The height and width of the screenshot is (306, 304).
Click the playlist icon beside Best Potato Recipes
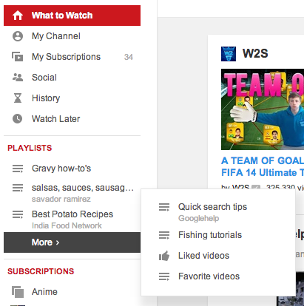tap(18, 214)
